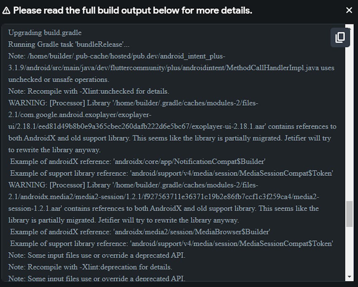
Task: Copy the build output to clipboard
Action: [x=340, y=37]
